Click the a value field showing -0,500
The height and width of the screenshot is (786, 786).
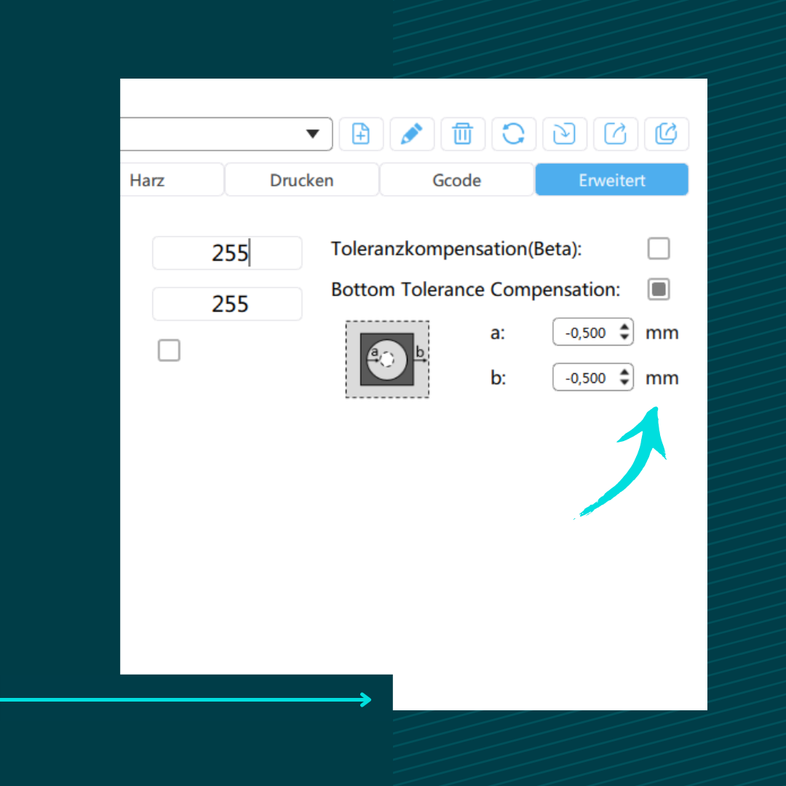coord(585,333)
